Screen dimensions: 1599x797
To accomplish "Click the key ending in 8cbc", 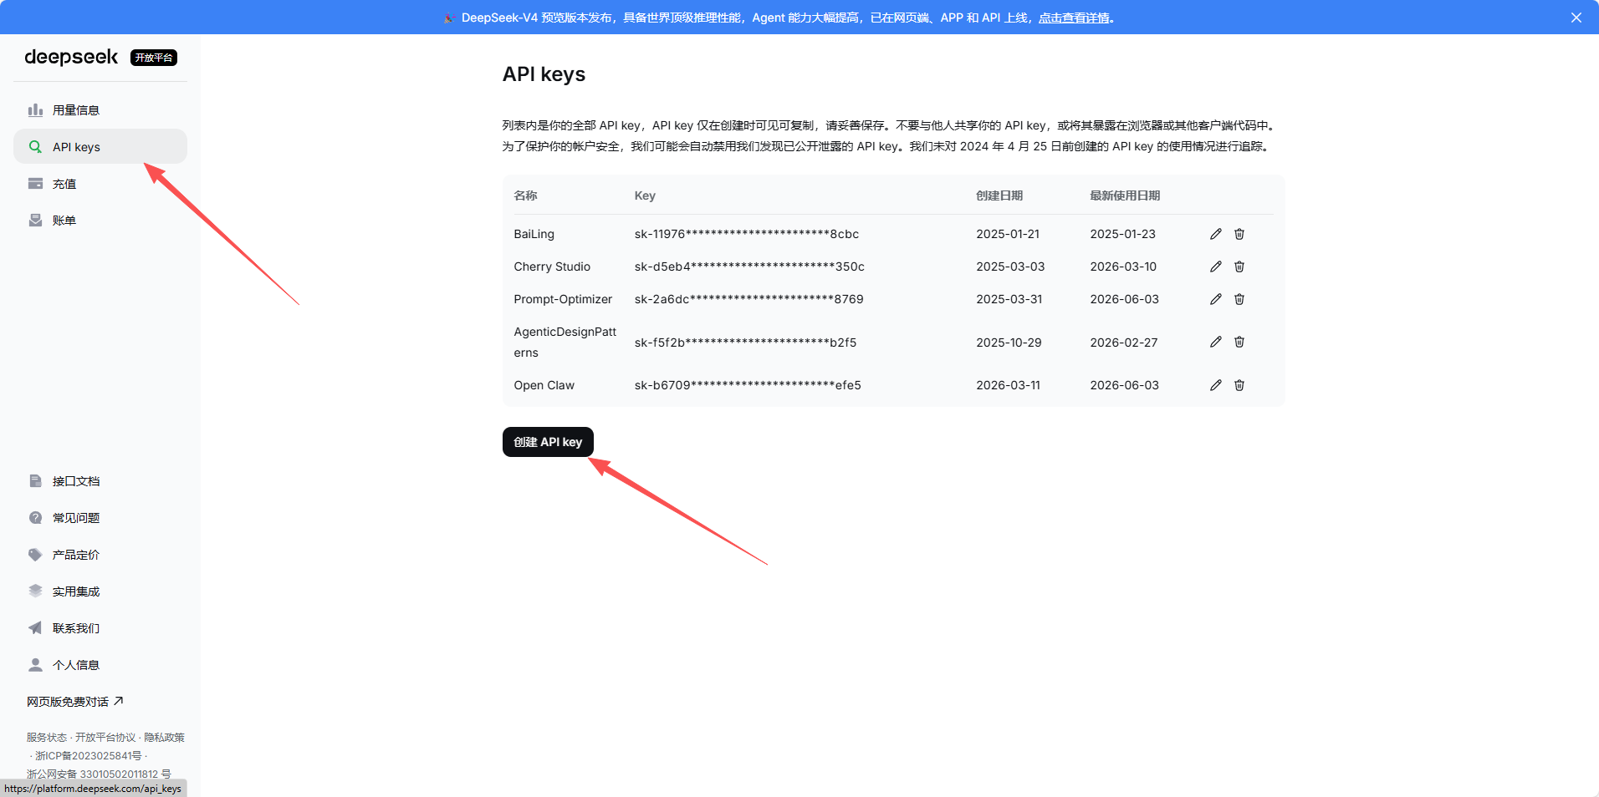I will (x=747, y=234).
